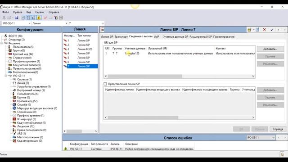This screenshot has height=162, width=288.
Task: Open the Вид menu
Action: (29, 12)
